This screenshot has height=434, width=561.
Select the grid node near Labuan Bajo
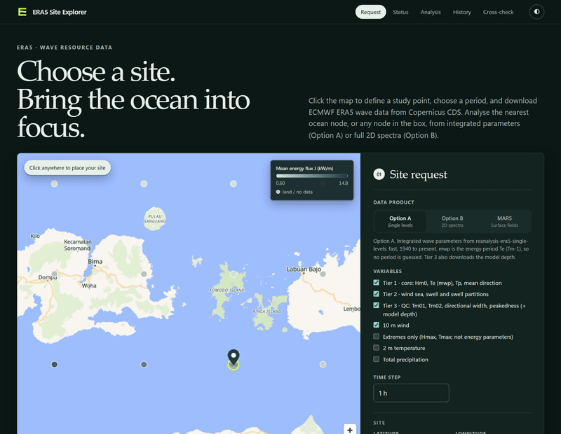323,274
